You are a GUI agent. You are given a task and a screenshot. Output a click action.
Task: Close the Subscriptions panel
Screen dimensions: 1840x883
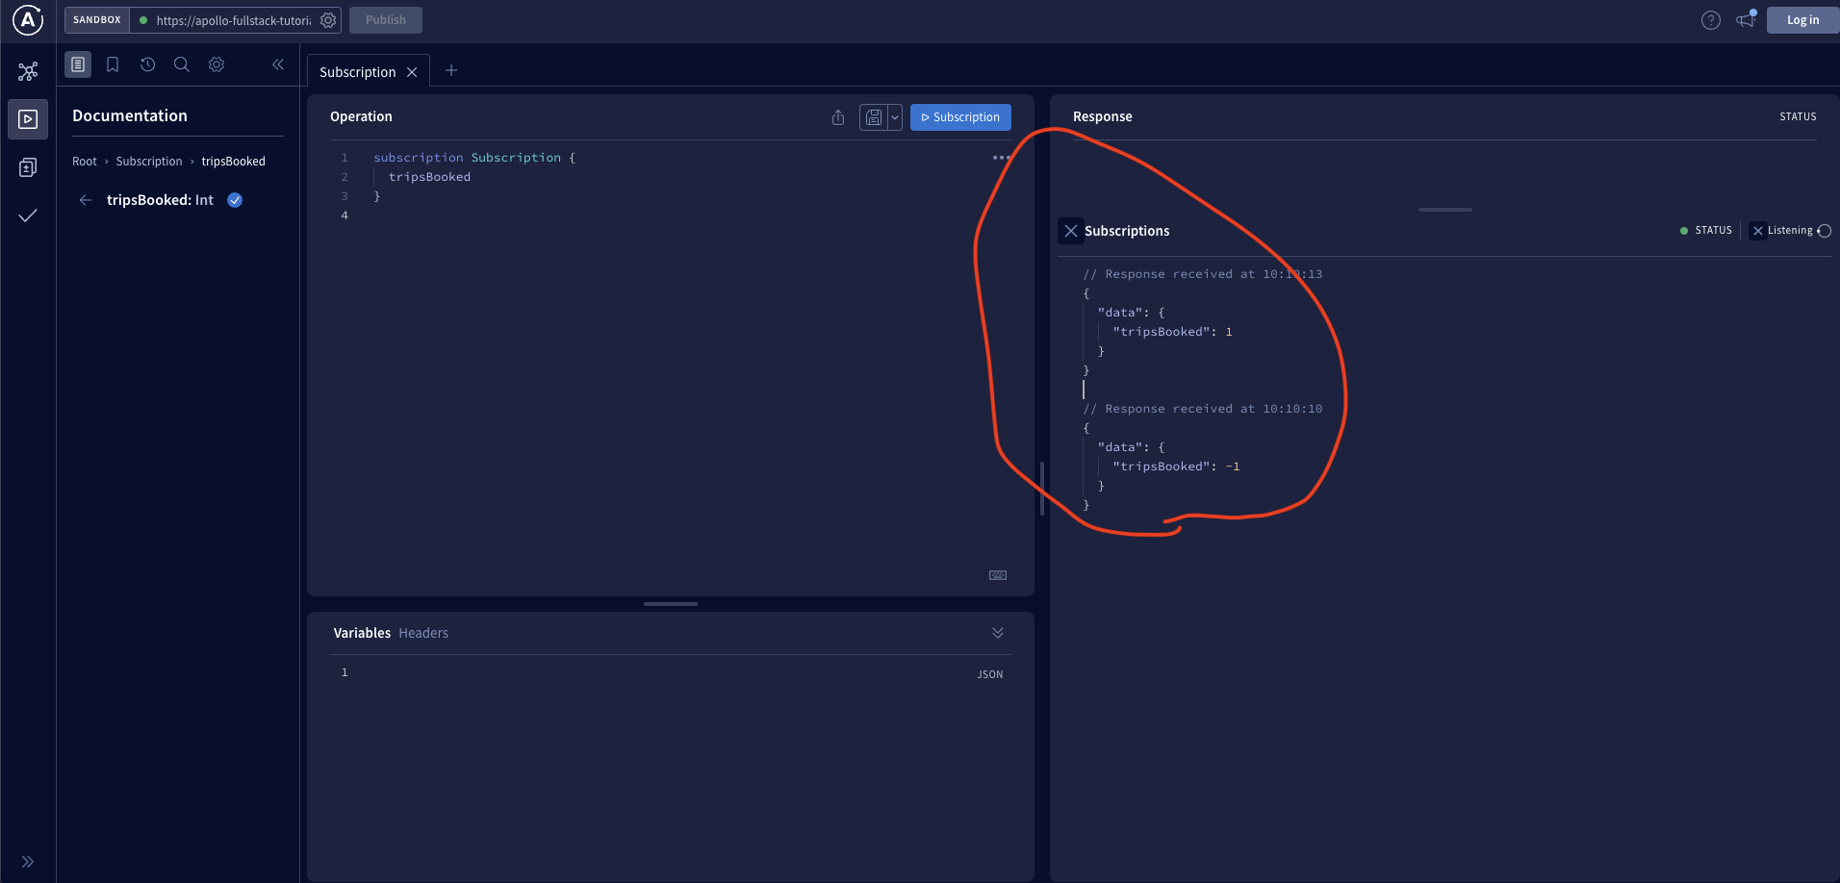pyautogui.click(x=1071, y=231)
